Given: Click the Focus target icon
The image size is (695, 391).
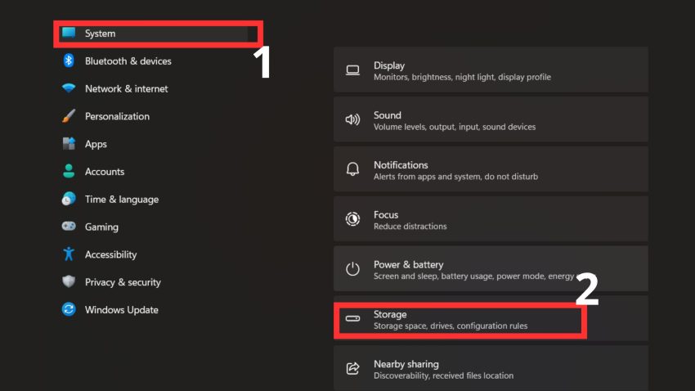Looking at the screenshot, I should coord(353,219).
